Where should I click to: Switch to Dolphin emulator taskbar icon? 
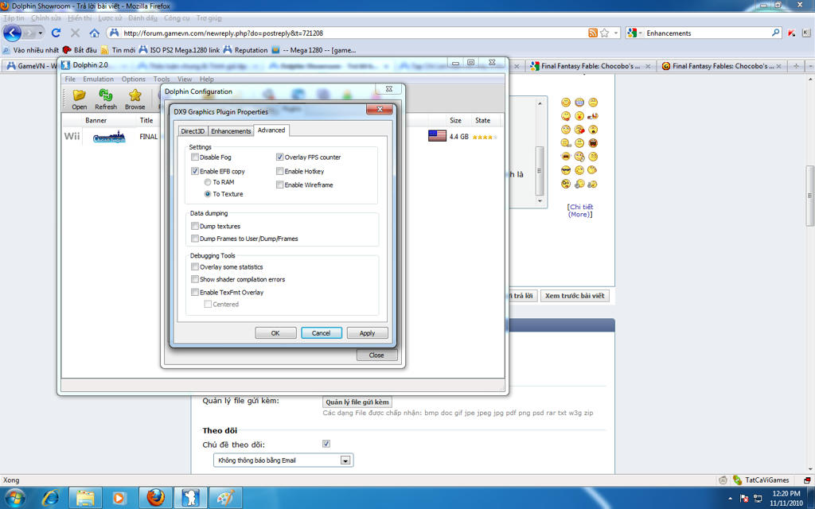point(189,498)
